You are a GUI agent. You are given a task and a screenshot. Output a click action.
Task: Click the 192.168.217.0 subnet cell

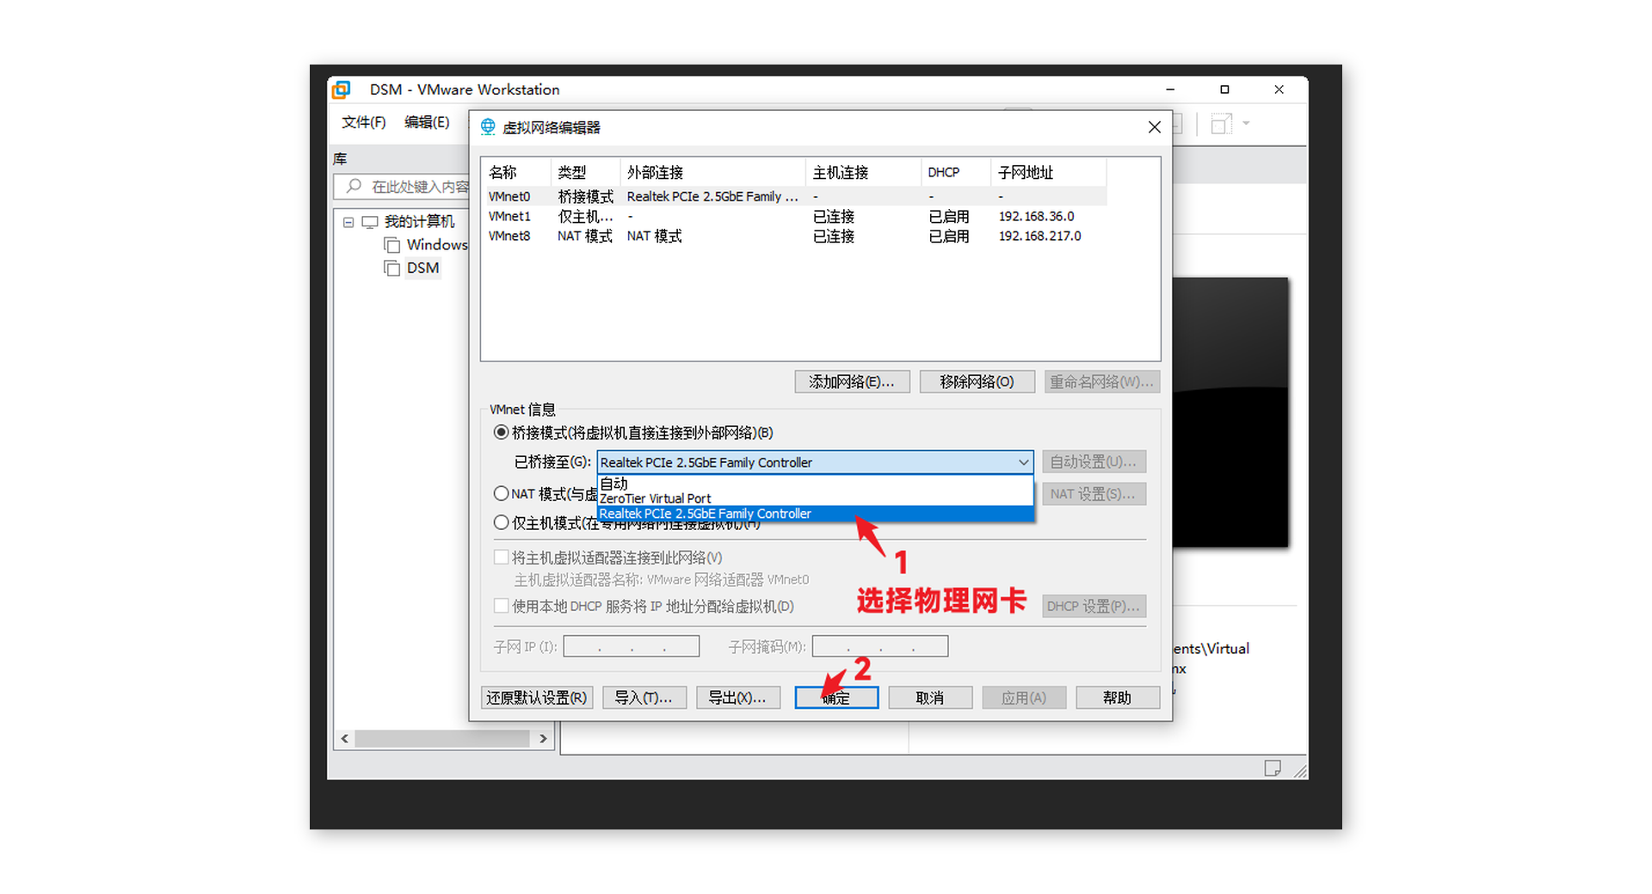(x=1039, y=237)
